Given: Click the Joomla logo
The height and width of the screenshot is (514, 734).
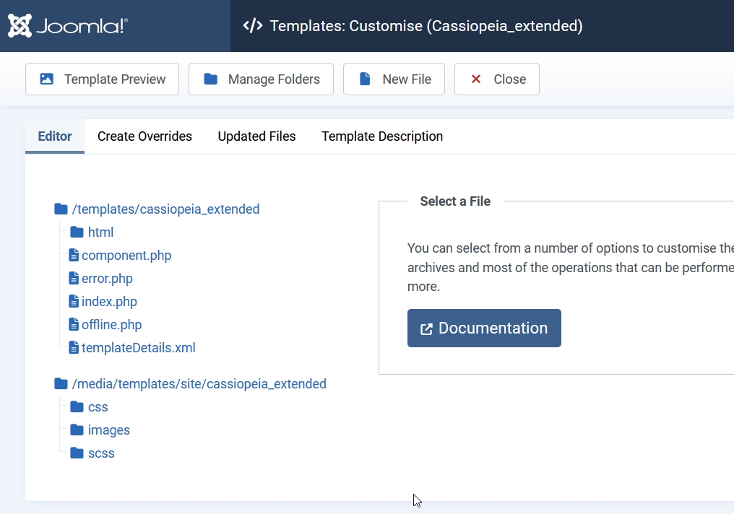Looking at the screenshot, I should pyautogui.click(x=68, y=26).
